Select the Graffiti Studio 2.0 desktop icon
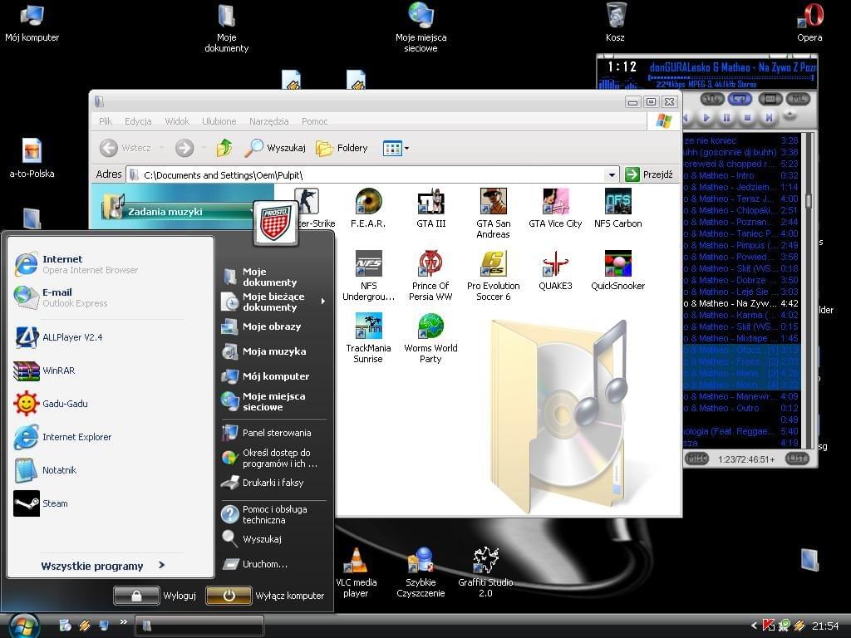Screen dimensions: 851x638 click(485, 572)
